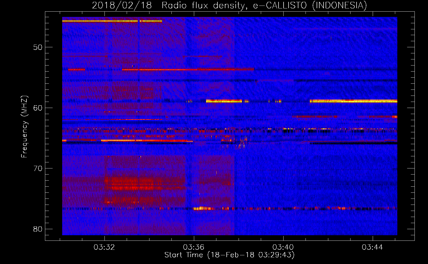Click the 03:36 time tick label
The image size is (428, 264).
pos(194,247)
